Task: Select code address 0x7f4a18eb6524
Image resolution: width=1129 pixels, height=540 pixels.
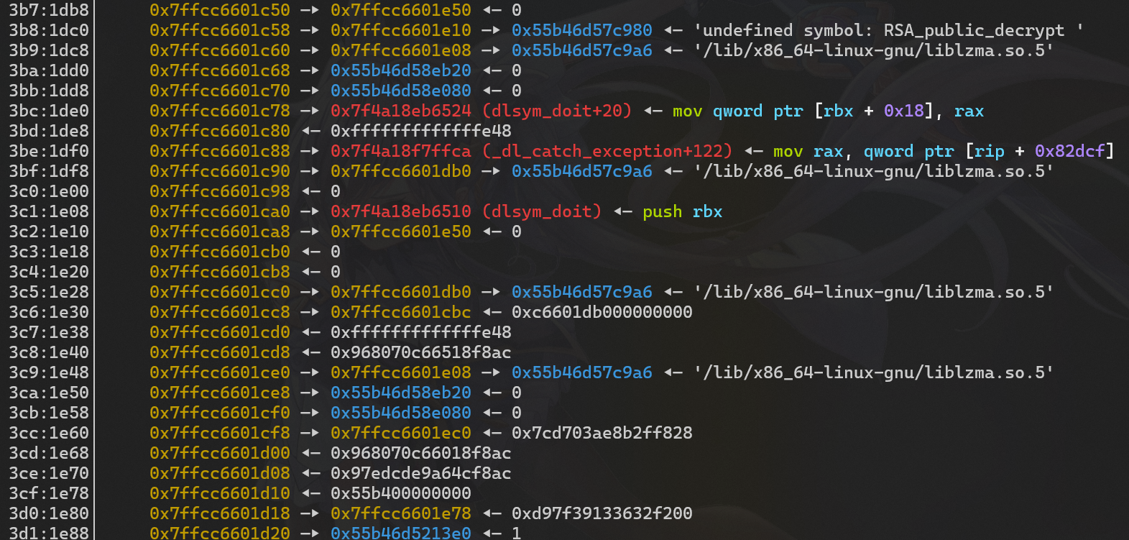Action: pyautogui.click(x=401, y=111)
